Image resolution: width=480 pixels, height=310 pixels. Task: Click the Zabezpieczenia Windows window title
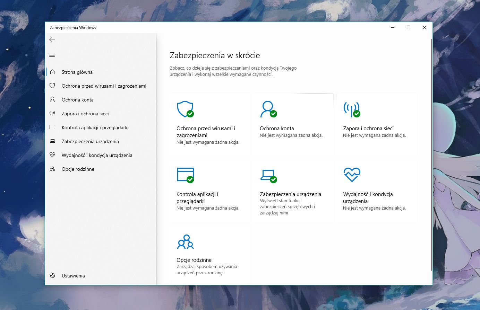tap(73, 28)
